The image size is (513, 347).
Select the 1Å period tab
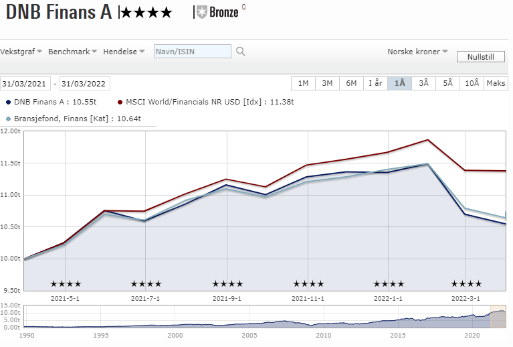(x=399, y=83)
